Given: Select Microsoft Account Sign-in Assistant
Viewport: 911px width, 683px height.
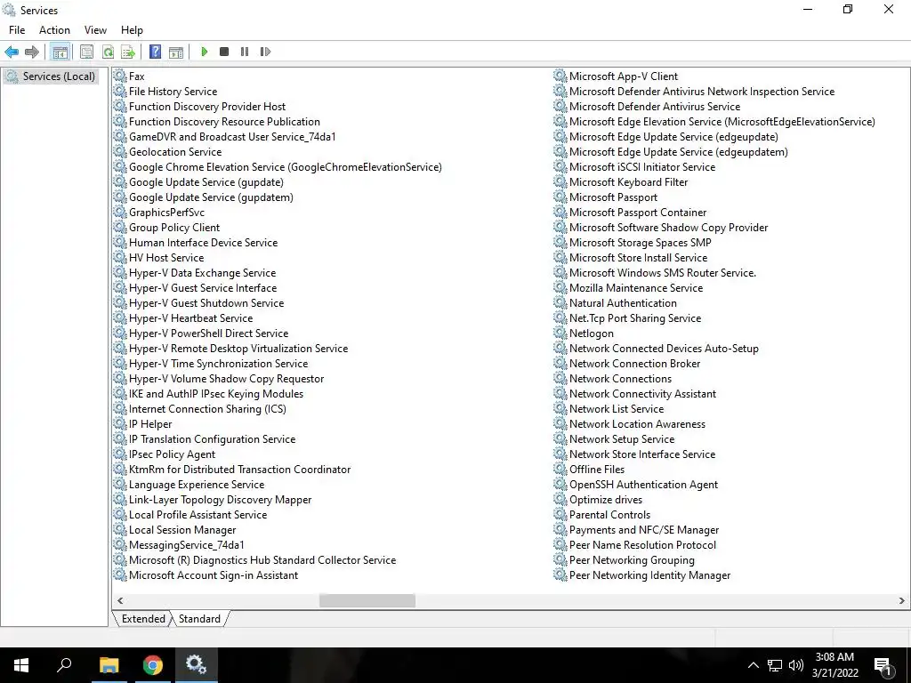Looking at the screenshot, I should click(214, 575).
